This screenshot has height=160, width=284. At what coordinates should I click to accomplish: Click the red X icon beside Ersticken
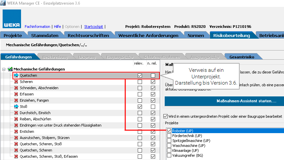point(16,132)
